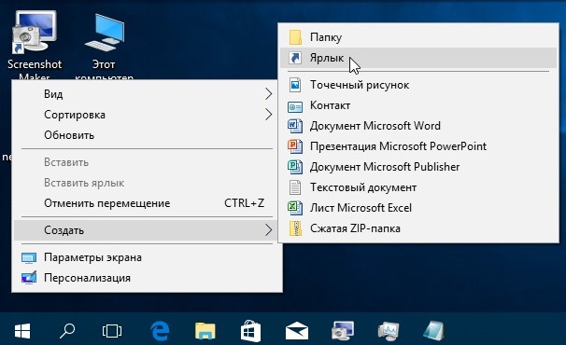The height and width of the screenshot is (345, 566).
Task: Click the PowerPoint icon in submenu
Action: [x=295, y=146]
